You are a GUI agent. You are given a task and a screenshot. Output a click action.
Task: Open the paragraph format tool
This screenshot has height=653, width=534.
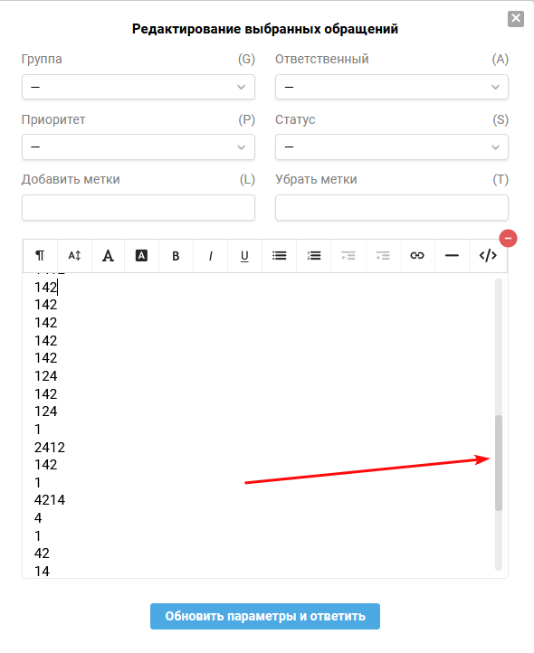pyautogui.click(x=40, y=256)
